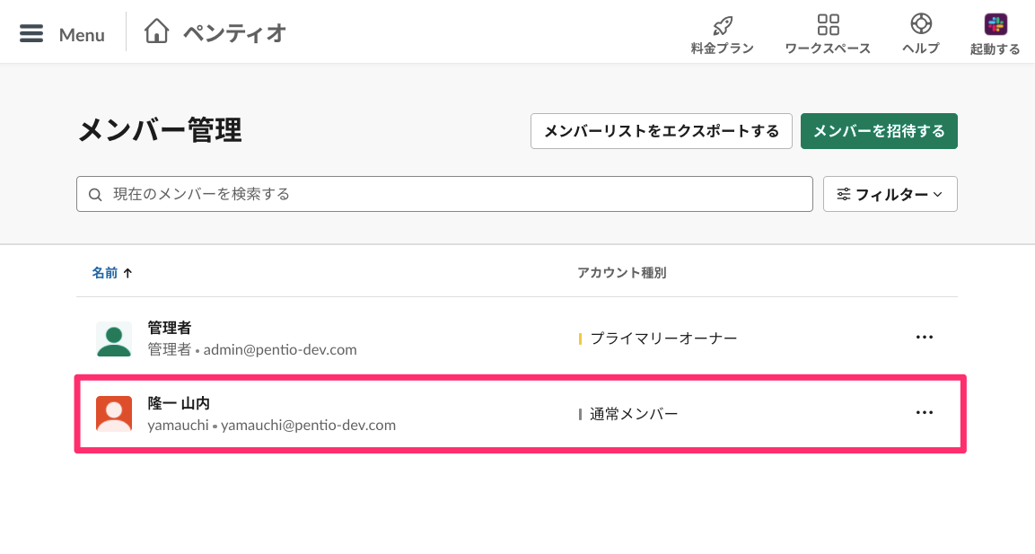Open ヘルプ lifebuoy icon

coord(921,23)
